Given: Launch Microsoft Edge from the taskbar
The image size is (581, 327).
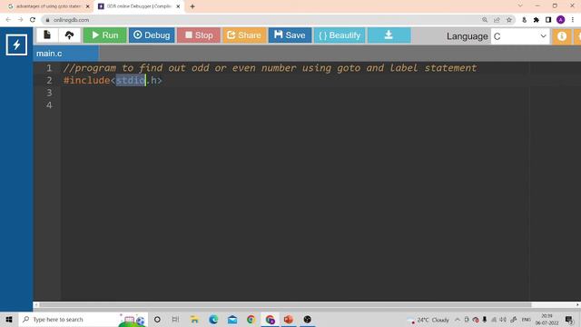Looking at the screenshot, I should click(x=213, y=319).
